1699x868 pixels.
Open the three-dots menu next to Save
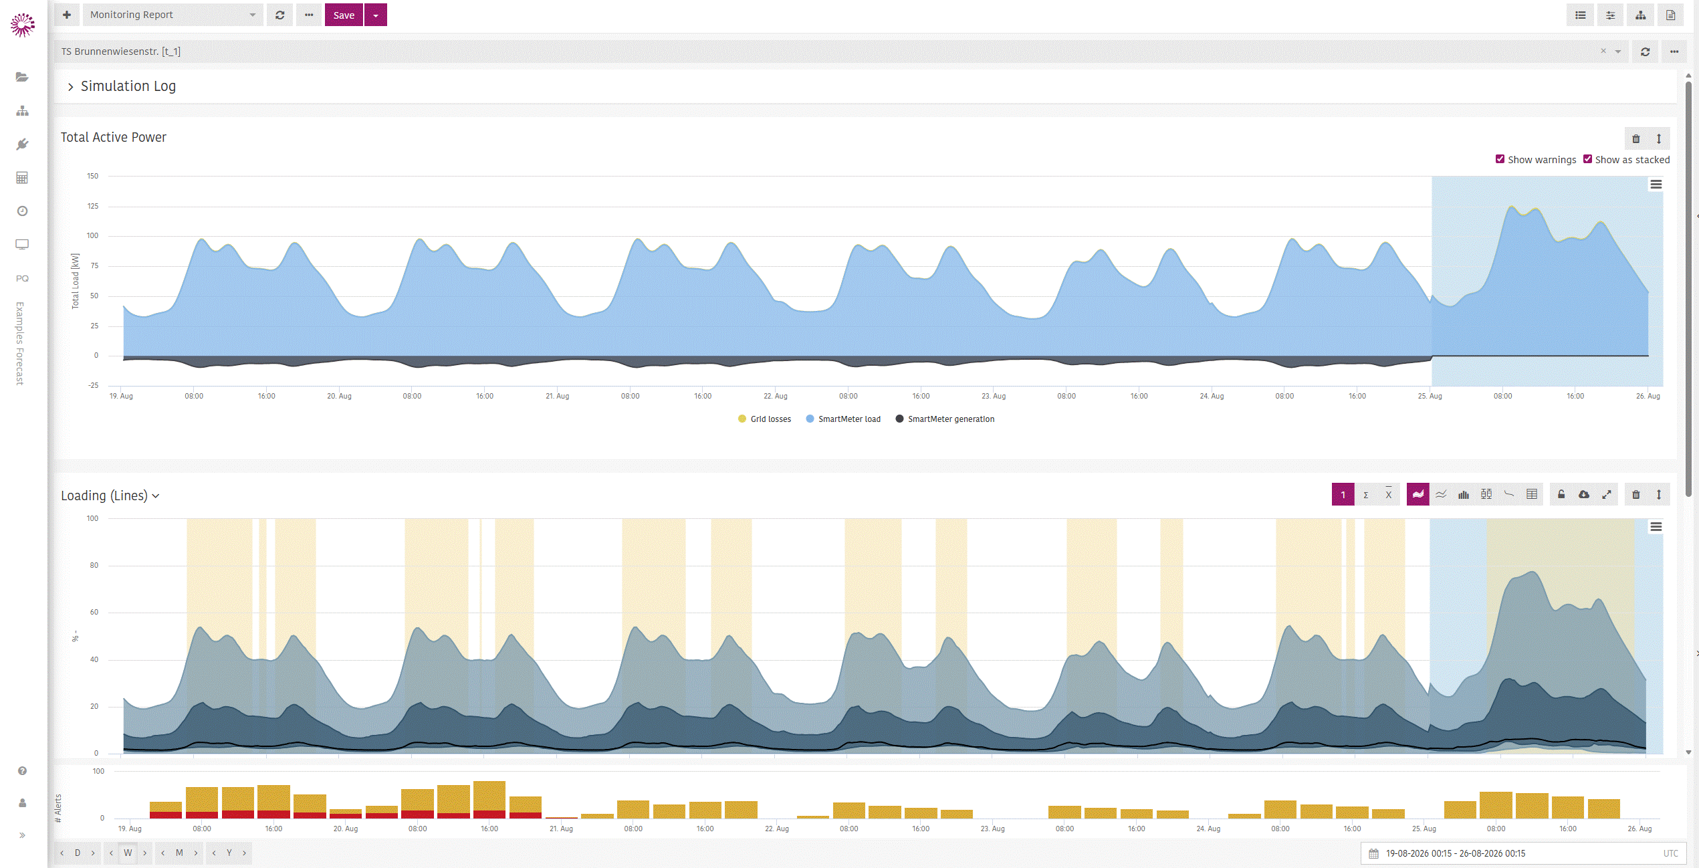point(309,15)
